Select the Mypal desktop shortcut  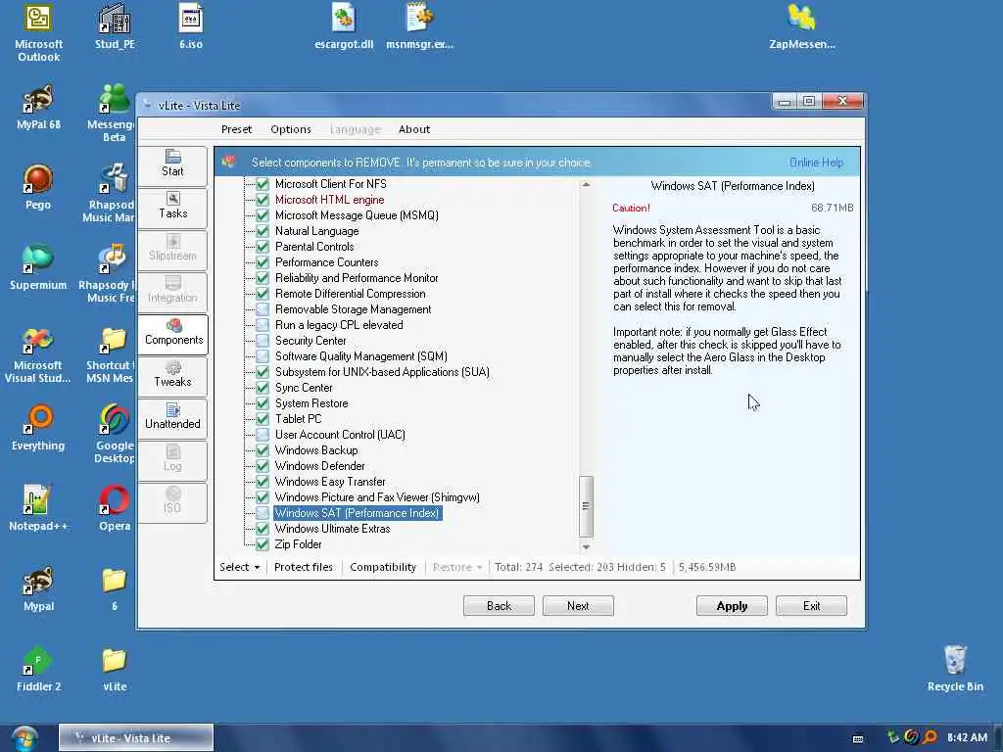(x=38, y=588)
